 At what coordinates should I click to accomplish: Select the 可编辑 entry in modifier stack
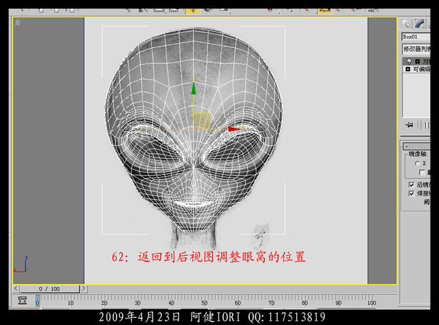pos(417,69)
